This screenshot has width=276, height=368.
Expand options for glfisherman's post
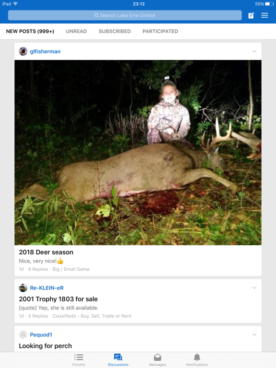pyautogui.click(x=254, y=51)
